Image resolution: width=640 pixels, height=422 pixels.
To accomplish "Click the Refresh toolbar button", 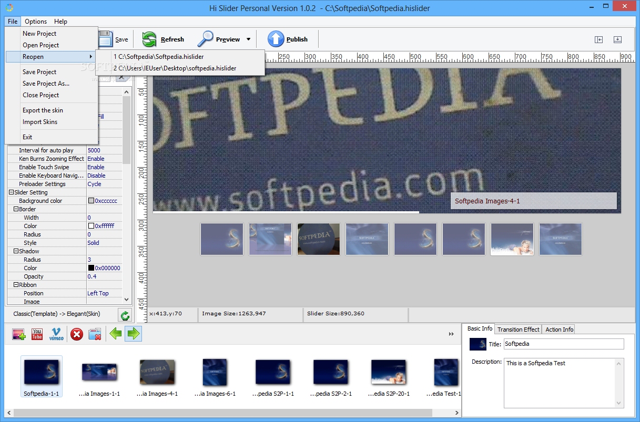I will coord(163,39).
